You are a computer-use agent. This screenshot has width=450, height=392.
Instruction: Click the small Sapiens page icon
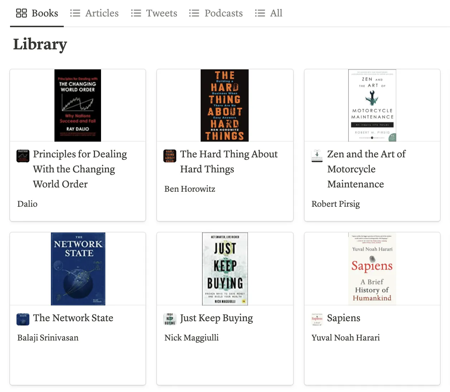pyautogui.click(x=317, y=319)
